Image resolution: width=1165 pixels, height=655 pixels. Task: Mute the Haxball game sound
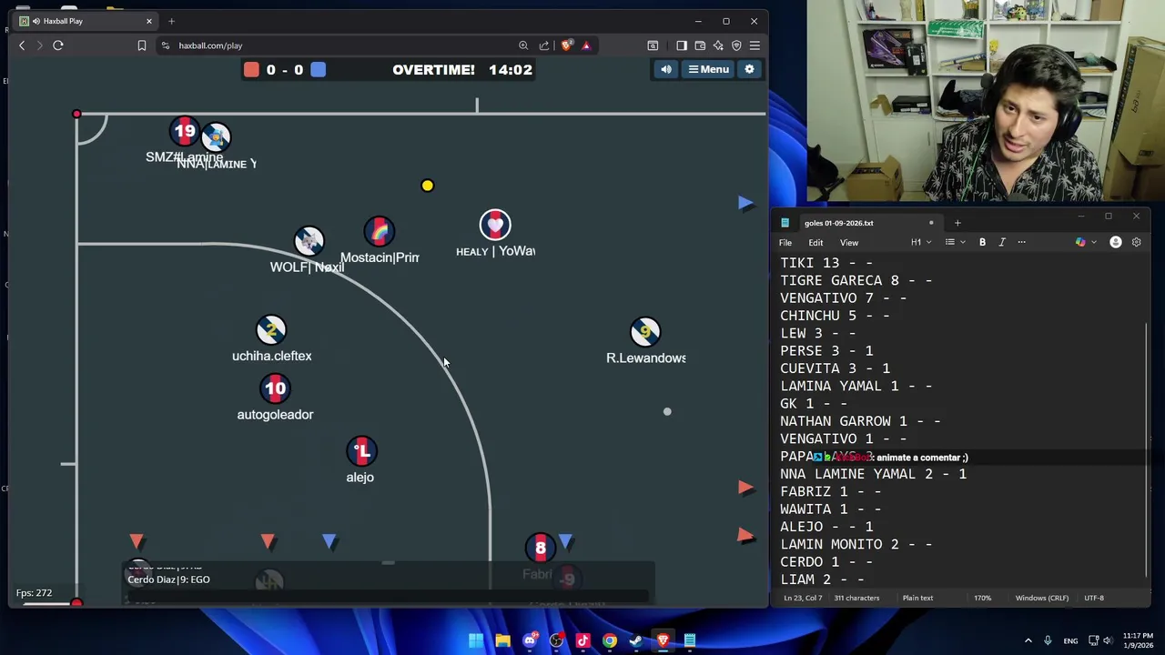[666, 69]
